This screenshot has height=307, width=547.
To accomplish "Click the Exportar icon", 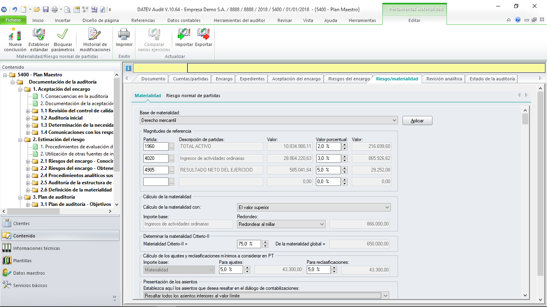I will point(203,34).
